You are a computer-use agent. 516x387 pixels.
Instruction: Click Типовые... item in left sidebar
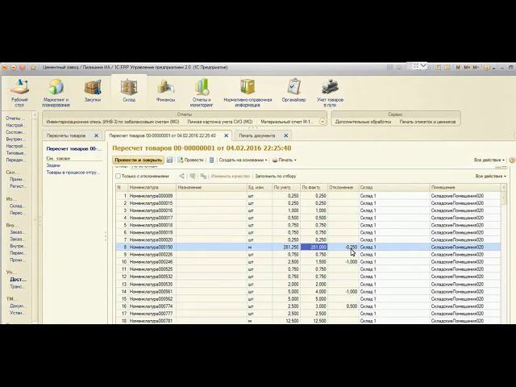coord(15,153)
